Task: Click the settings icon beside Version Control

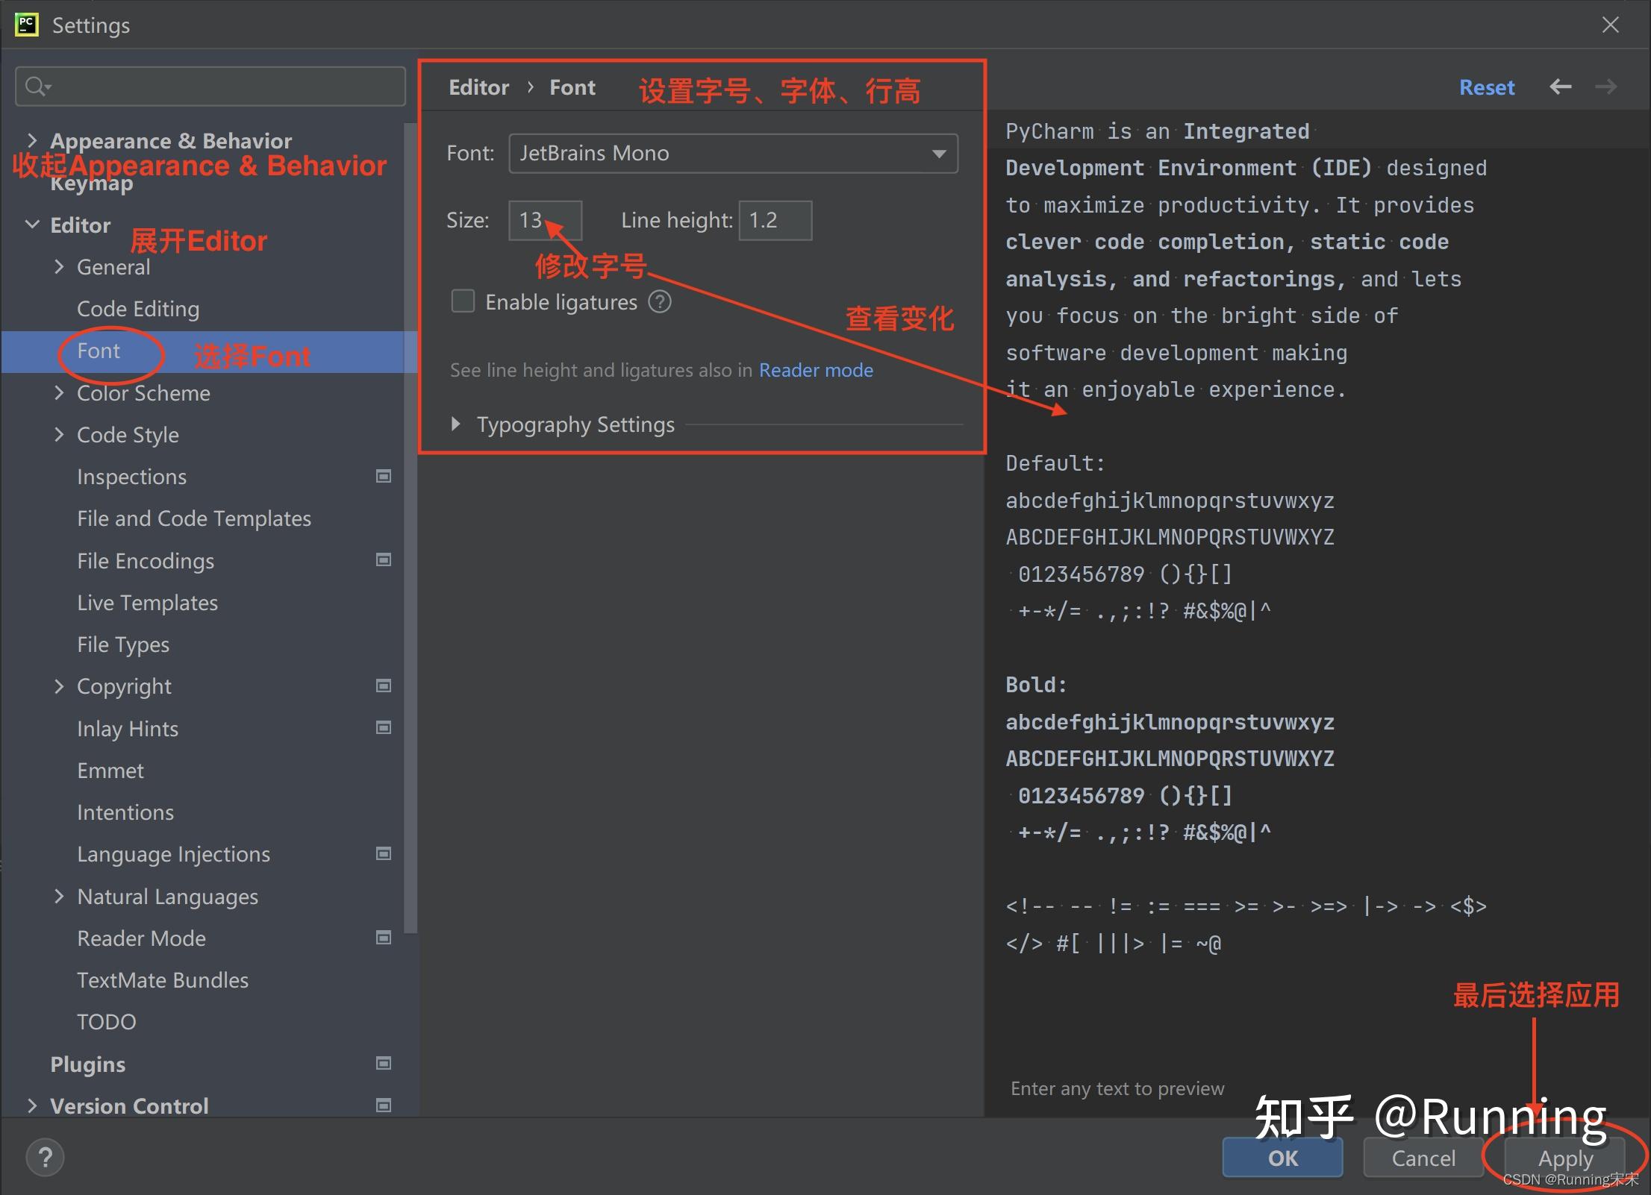Action: 384,1106
